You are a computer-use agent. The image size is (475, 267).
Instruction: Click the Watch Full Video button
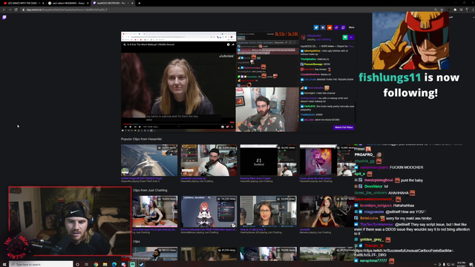click(x=344, y=128)
